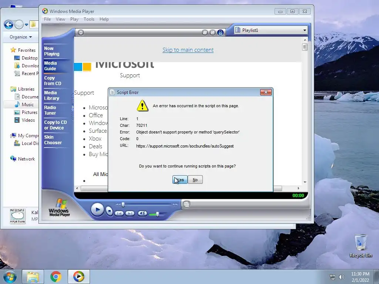The width and height of the screenshot is (379, 284).
Task: Click the vertical scrollbar down arrow
Action: pyautogui.click(x=305, y=182)
